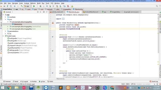
Task: Click the Make Project hammer icon
Action: (x=22, y=6)
